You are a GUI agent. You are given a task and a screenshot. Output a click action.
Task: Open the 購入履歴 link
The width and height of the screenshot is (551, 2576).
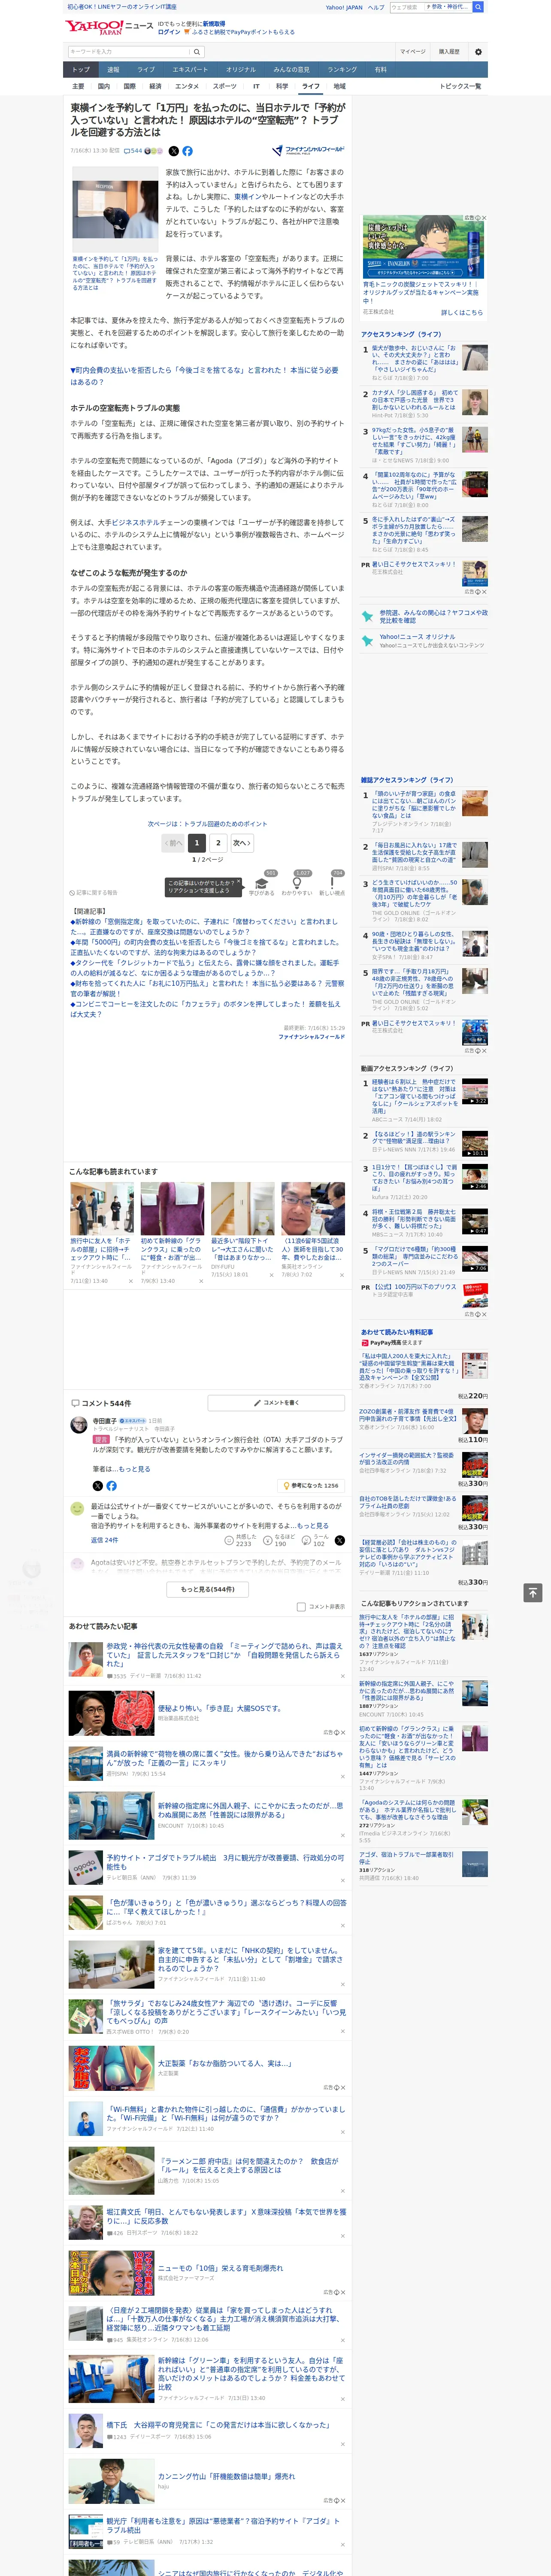point(449,51)
